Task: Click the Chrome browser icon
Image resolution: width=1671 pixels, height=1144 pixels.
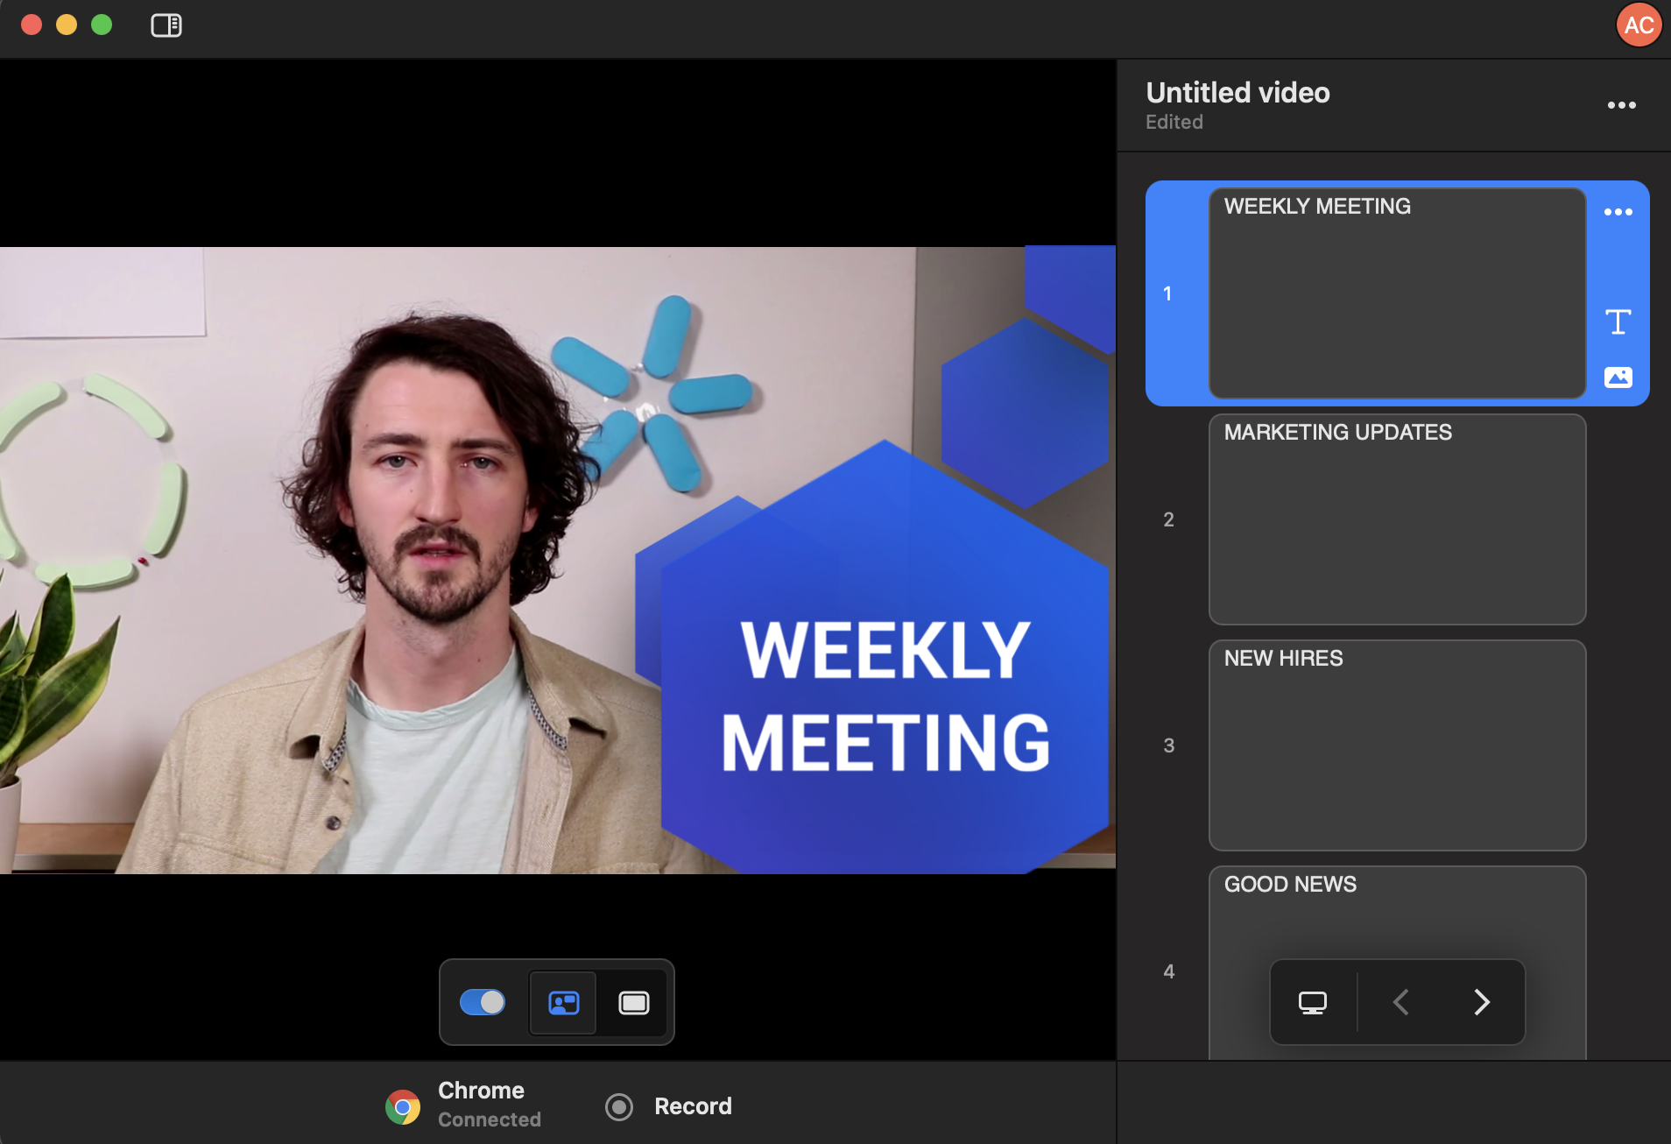Action: click(x=403, y=1107)
